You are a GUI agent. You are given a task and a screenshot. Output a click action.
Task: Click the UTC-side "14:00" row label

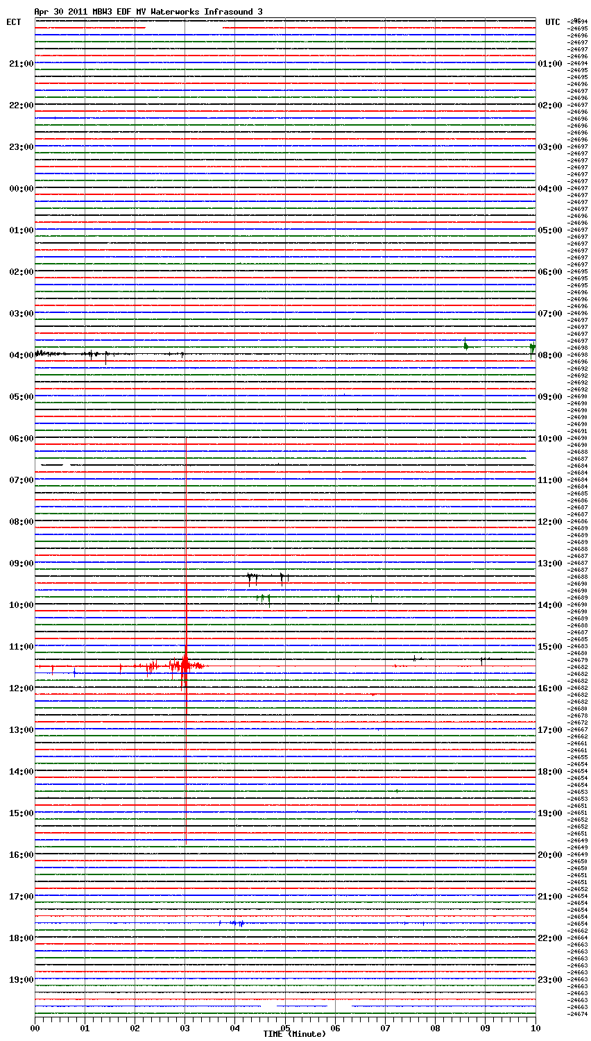coord(550,605)
